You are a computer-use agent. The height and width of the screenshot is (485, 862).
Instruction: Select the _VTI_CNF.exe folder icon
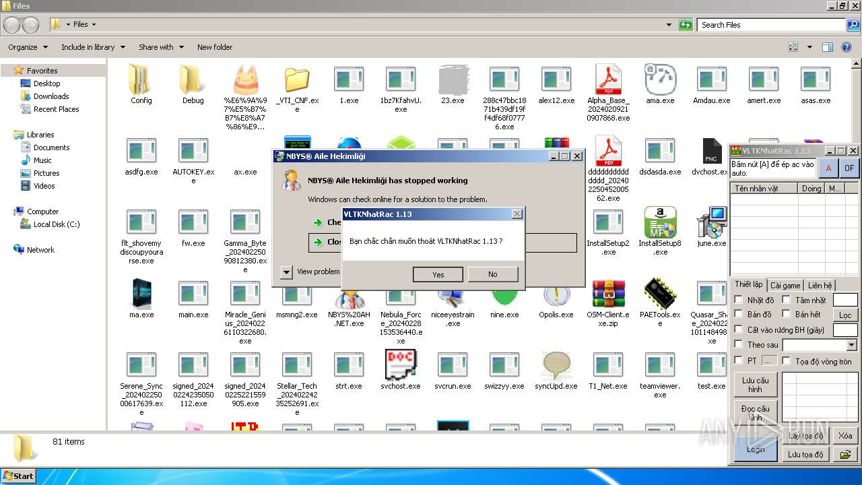click(x=297, y=80)
